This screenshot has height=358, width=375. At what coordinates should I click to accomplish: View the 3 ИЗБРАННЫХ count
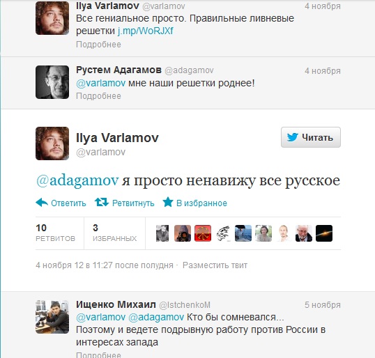coord(115,233)
